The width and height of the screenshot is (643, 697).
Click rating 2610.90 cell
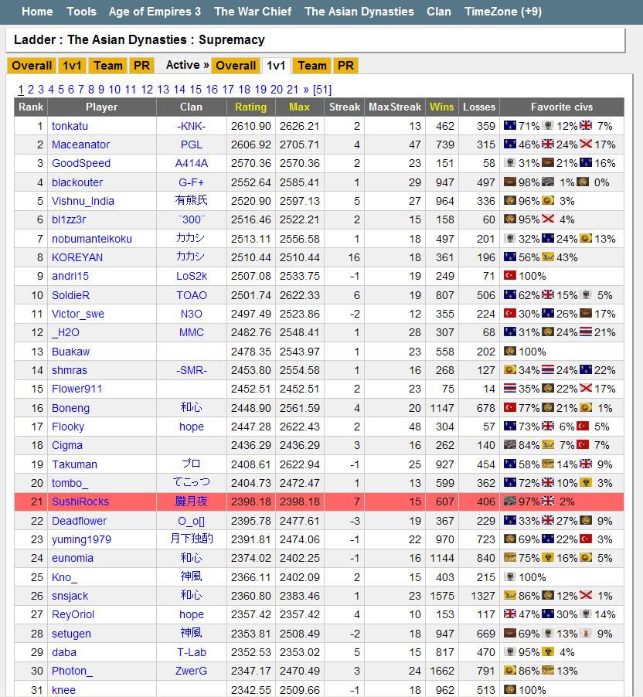pos(251,126)
